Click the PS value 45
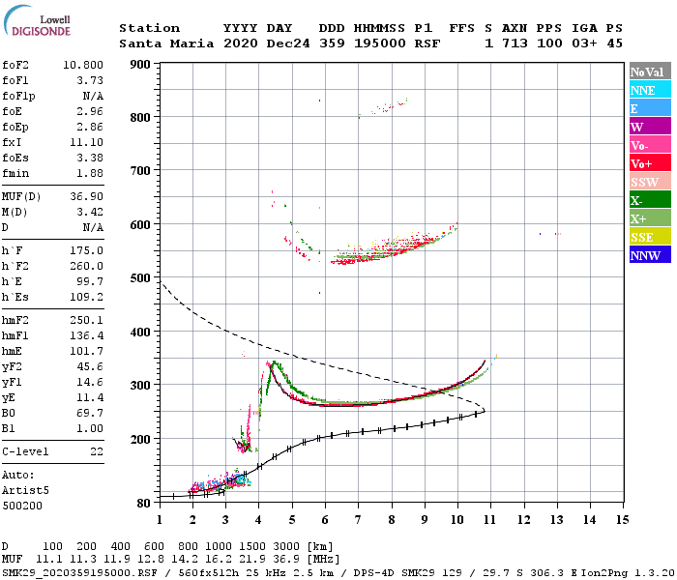The image size is (677, 580). tap(614, 43)
